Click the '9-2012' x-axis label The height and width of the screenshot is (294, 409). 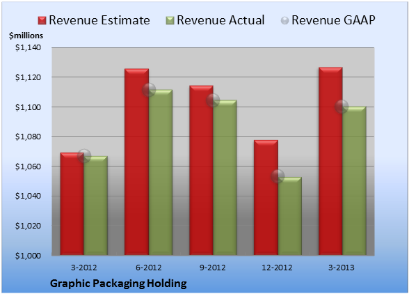(x=213, y=268)
